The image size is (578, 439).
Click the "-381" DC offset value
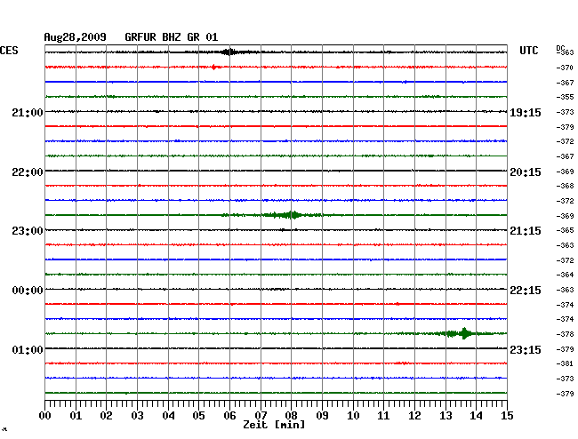pyautogui.click(x=565, y=363)
